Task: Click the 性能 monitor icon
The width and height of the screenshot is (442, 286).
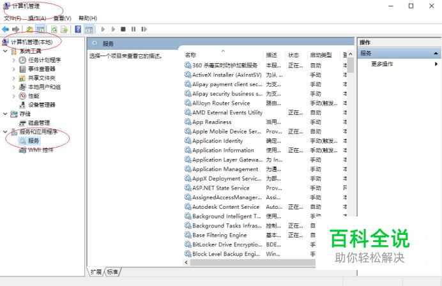Action: pos(22,96)
